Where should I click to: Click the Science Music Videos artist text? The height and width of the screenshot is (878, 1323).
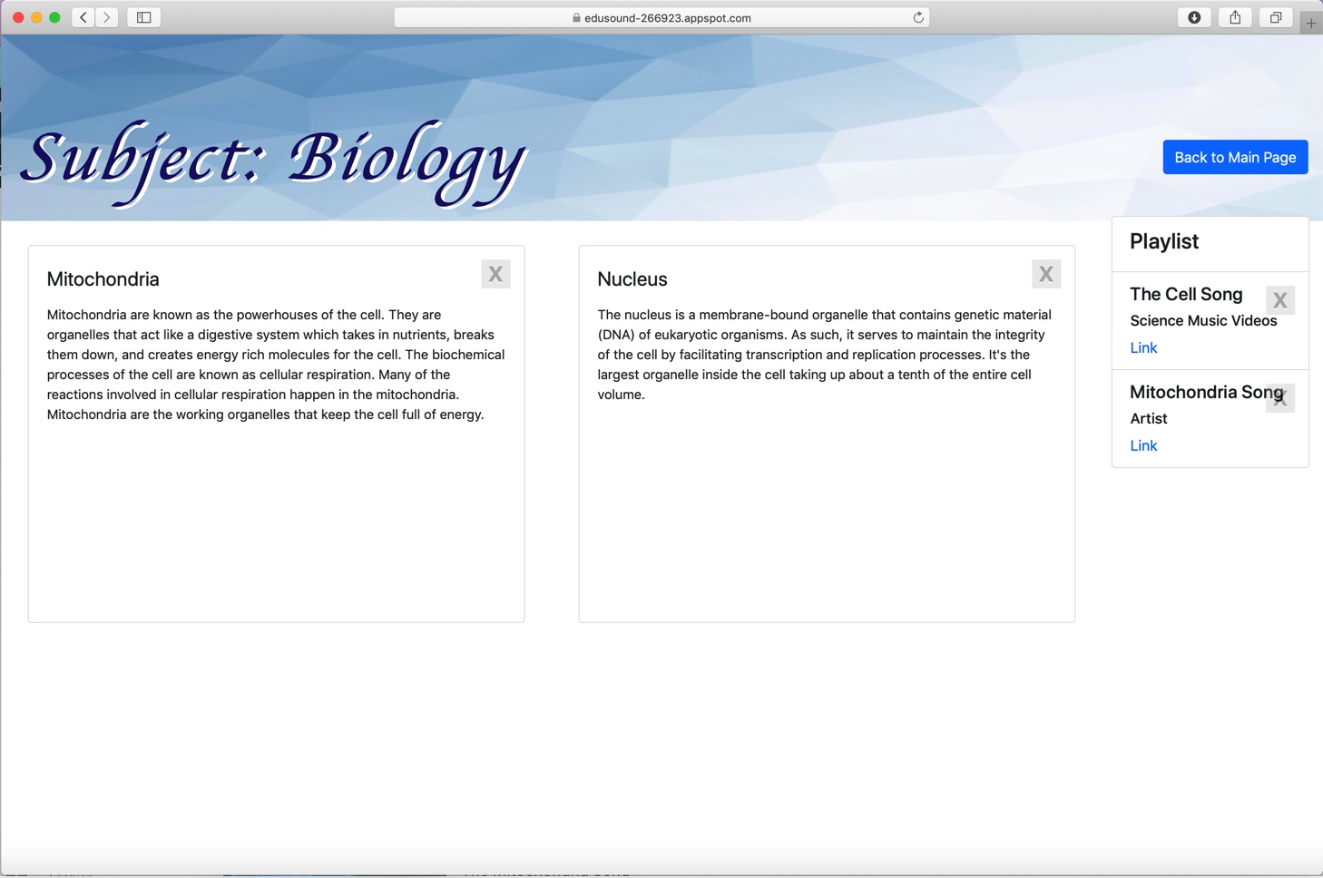click(x=1203, y=321)
